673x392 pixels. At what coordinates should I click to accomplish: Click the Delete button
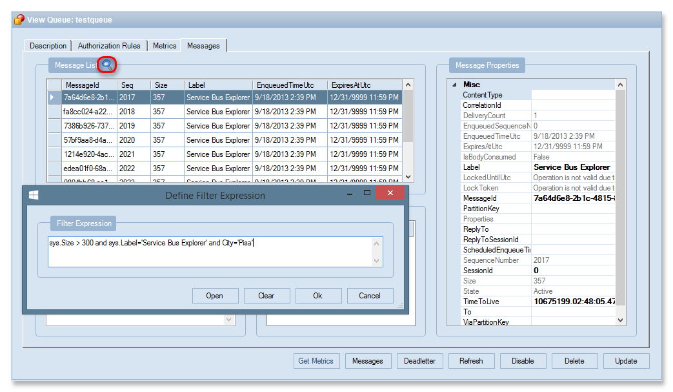click(x=574, y=361)
